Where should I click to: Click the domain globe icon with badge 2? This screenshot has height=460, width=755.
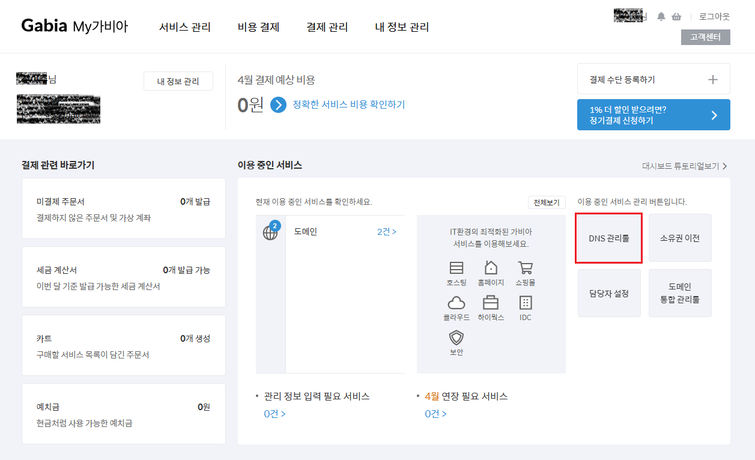click(270, 231)
